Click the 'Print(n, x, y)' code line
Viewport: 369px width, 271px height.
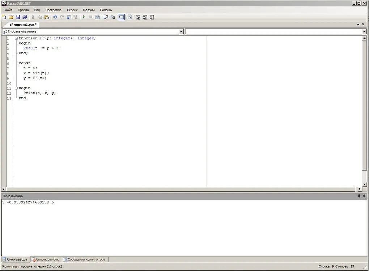tap(39, 93)
